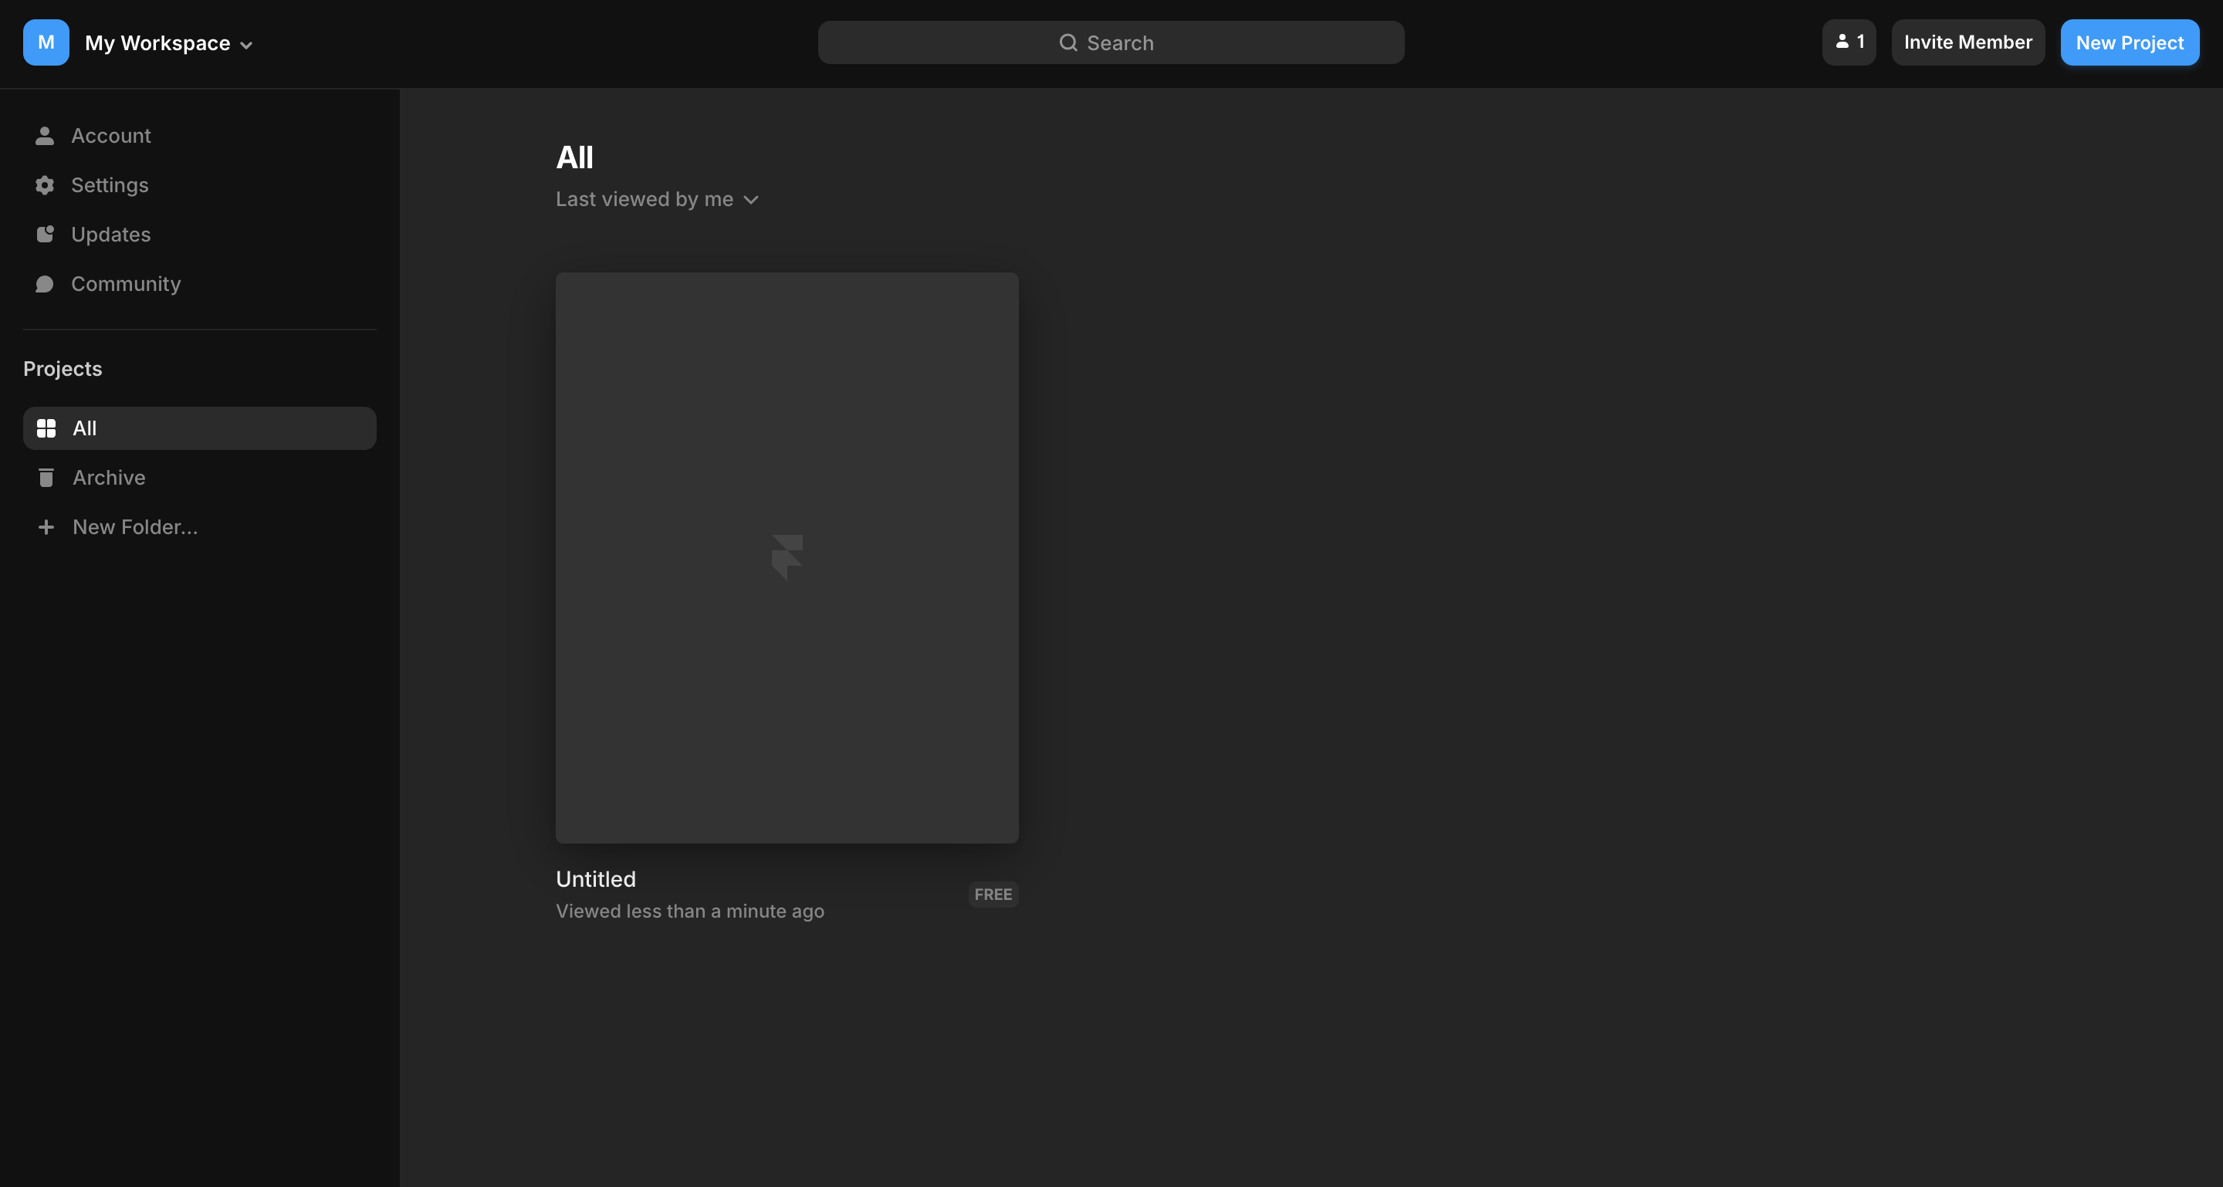Click the Invite Member button
The width and height of the screenshot is (2223, 1187).
[1968, 42]
